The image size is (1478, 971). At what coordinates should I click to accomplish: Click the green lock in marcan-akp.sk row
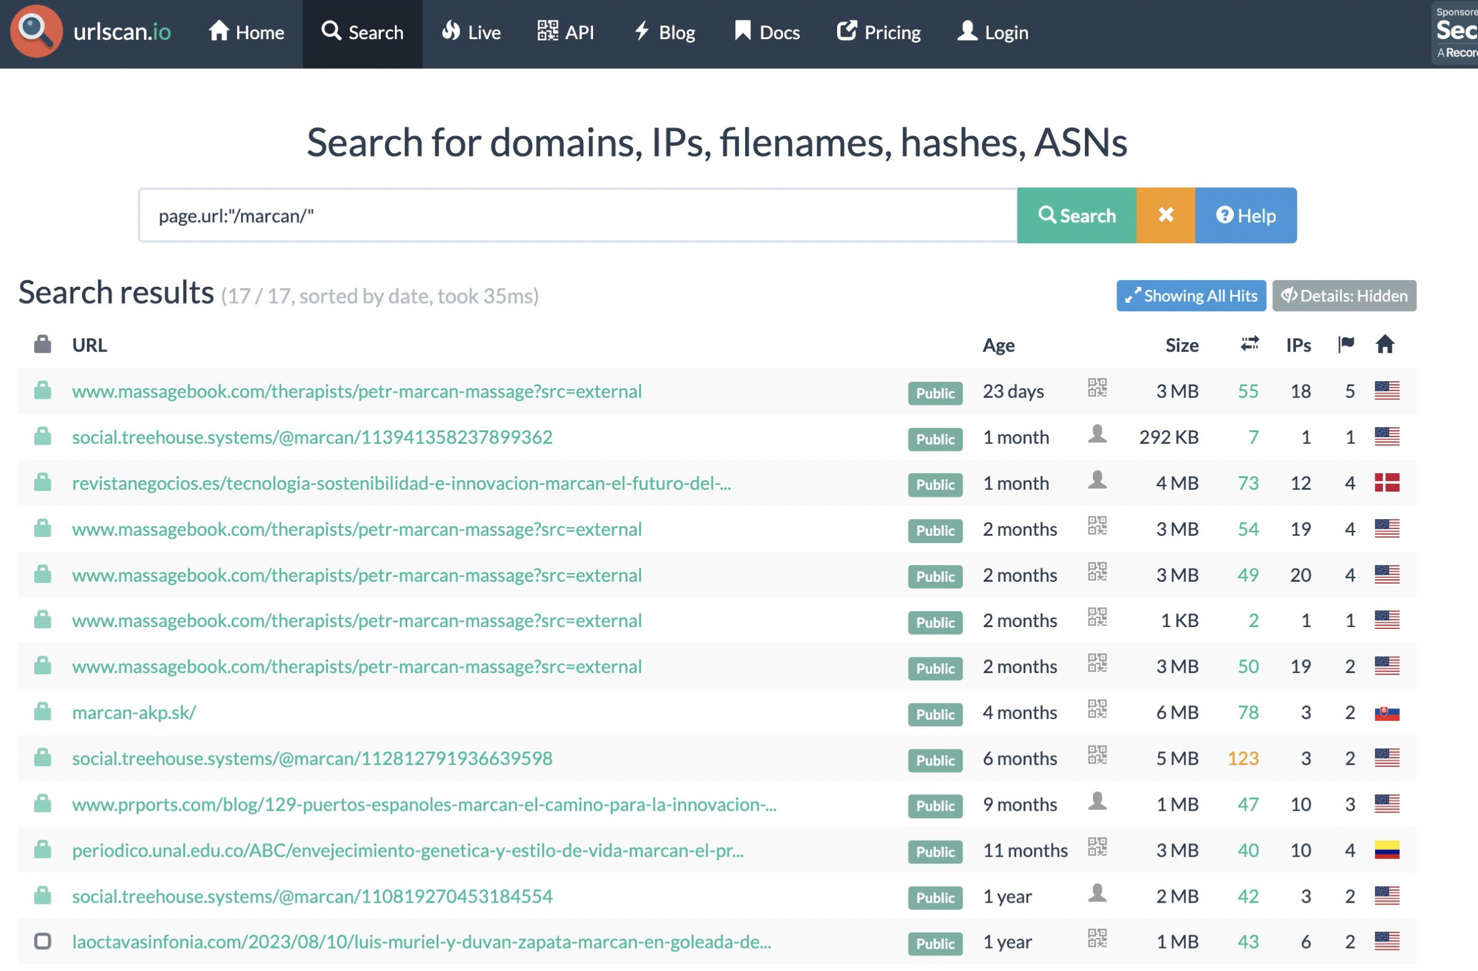pyautogui.click(x=42, y=712)
